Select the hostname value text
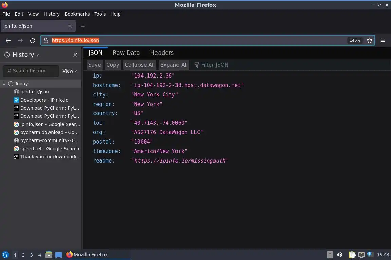Viewport: 391px width, 260px height. click(x=187, y=85)
